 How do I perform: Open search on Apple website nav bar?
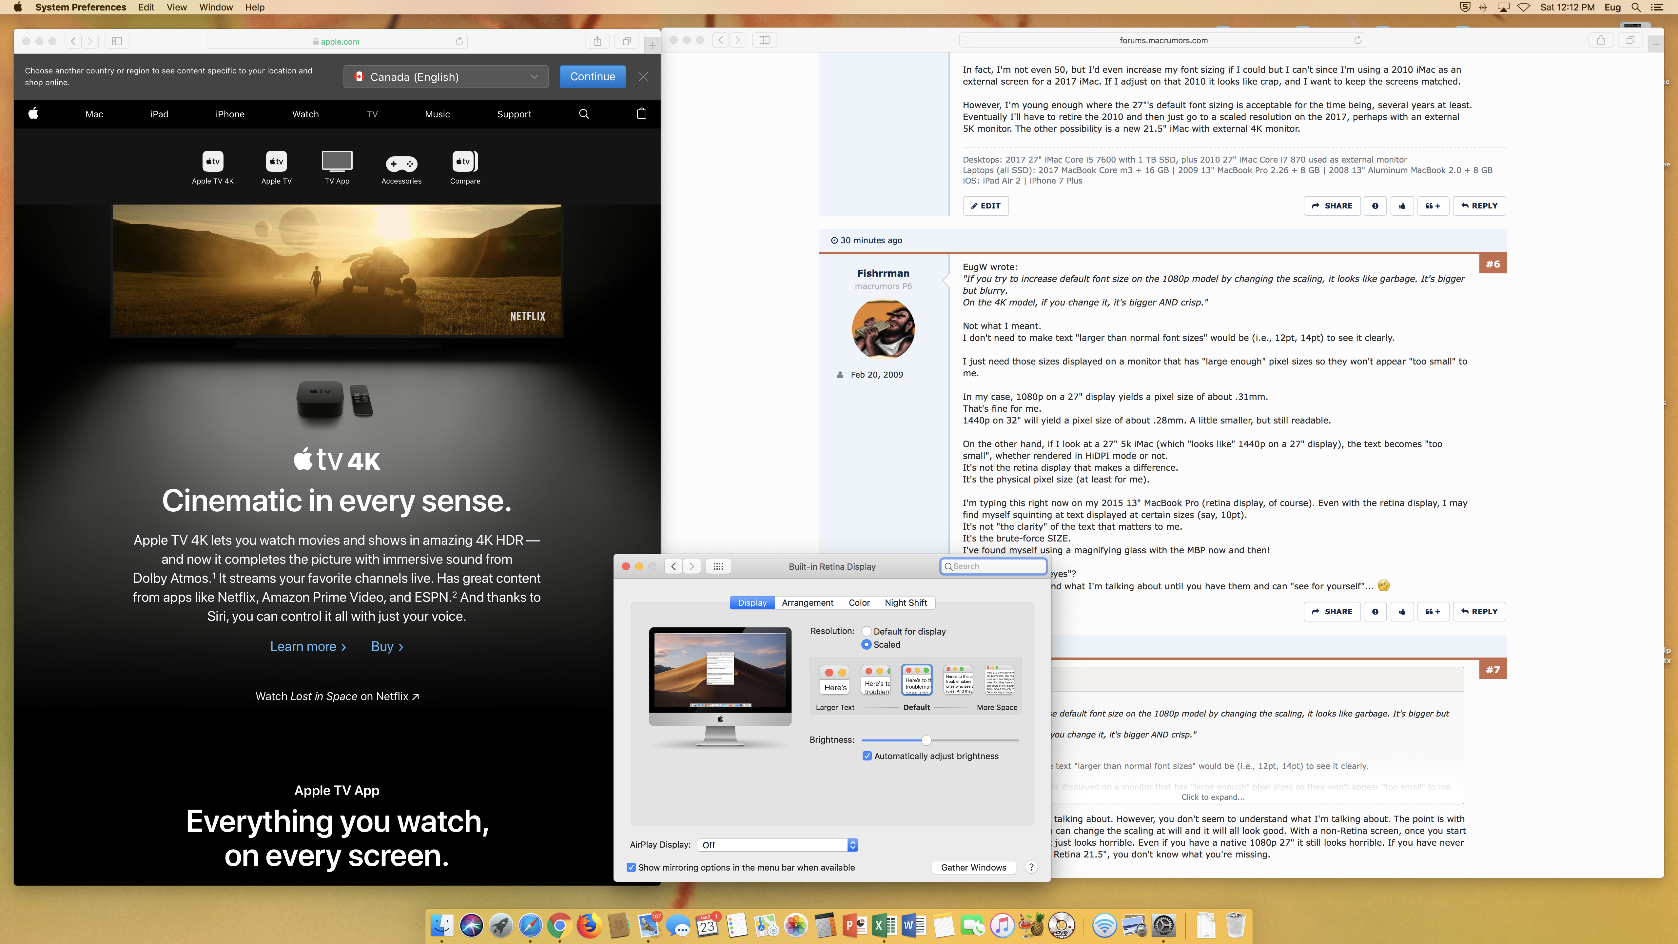click(584, 114)
